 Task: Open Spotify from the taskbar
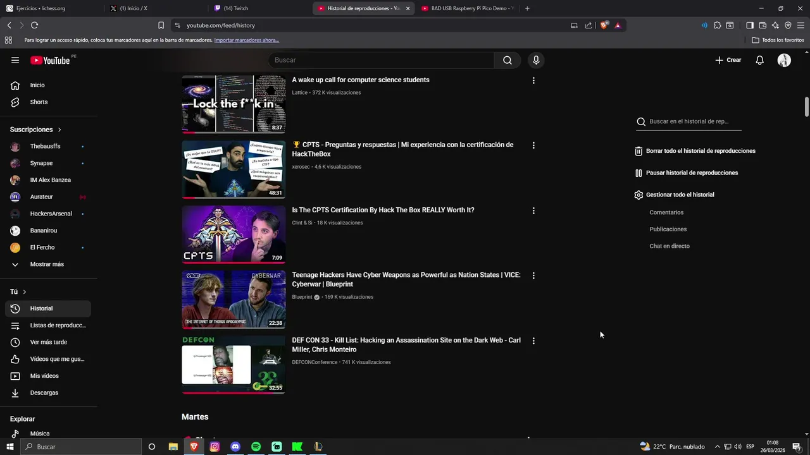coord(256,447)
